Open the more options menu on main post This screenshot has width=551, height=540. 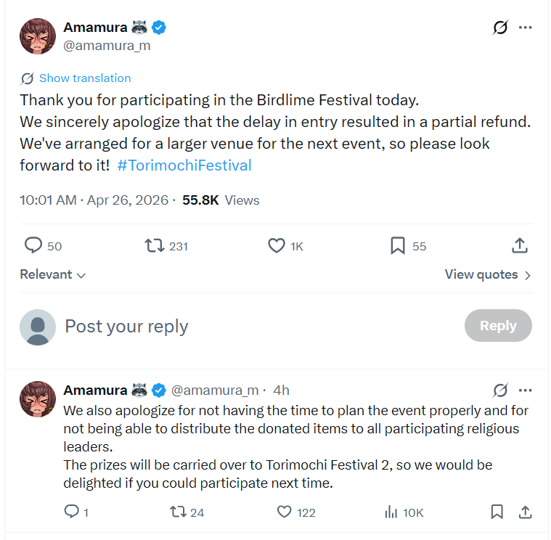coord(526,28)
